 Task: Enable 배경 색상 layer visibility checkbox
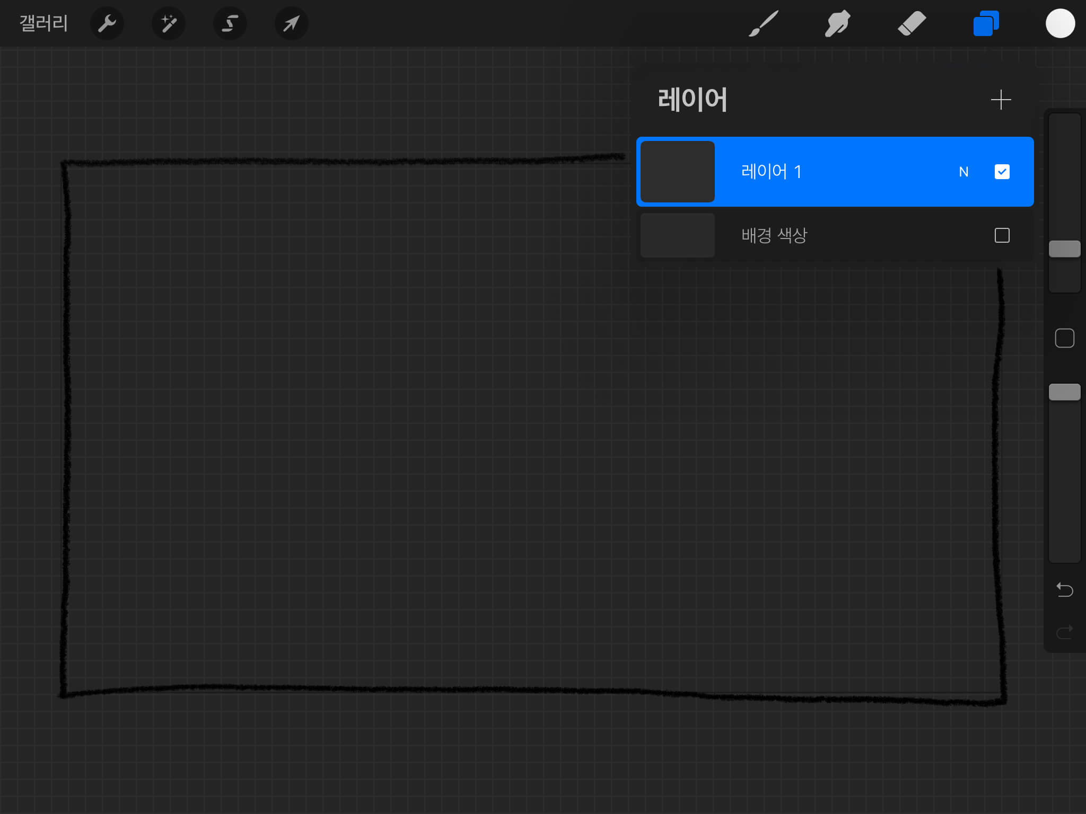click(x=1002, y=235)
